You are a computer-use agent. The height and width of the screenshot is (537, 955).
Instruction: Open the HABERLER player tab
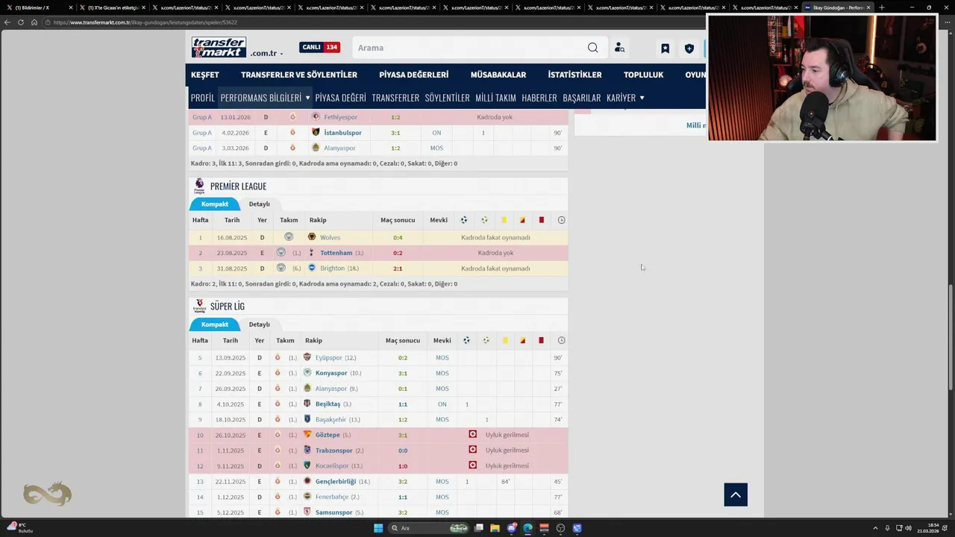coord(539,98)
